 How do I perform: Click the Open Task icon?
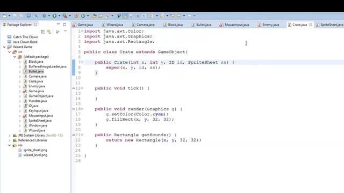(101, 16)
